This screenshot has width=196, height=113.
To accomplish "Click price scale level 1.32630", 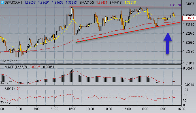I will pyautogui.click(x=189, y=43).
